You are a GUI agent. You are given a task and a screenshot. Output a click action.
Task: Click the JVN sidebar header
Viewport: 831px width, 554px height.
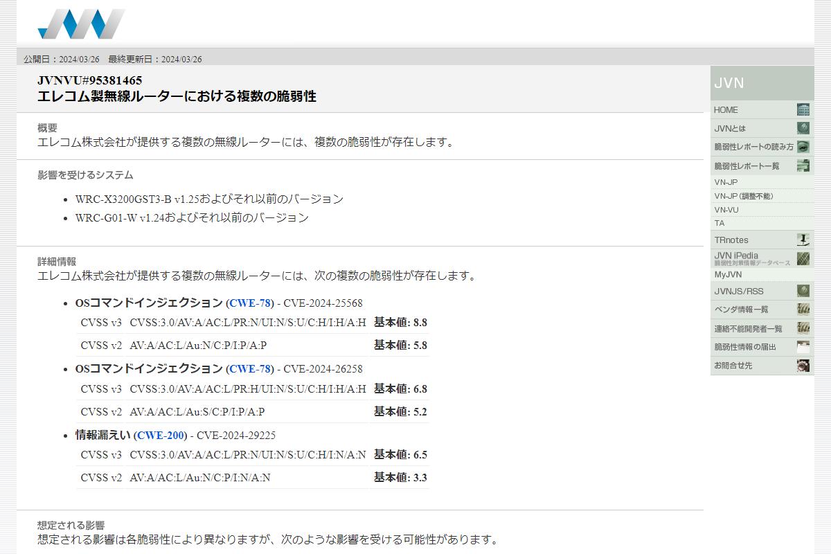pos(762,83)
